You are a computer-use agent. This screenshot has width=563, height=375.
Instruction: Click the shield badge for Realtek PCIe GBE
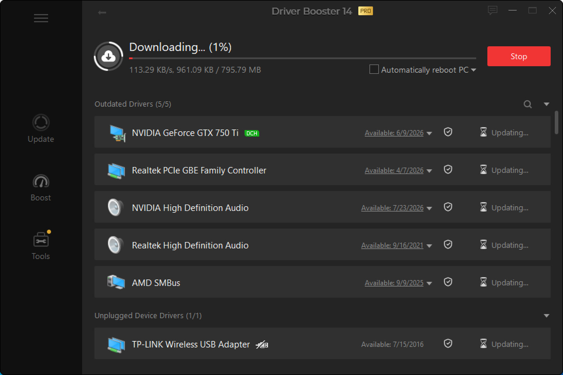[x=448, y=169]
